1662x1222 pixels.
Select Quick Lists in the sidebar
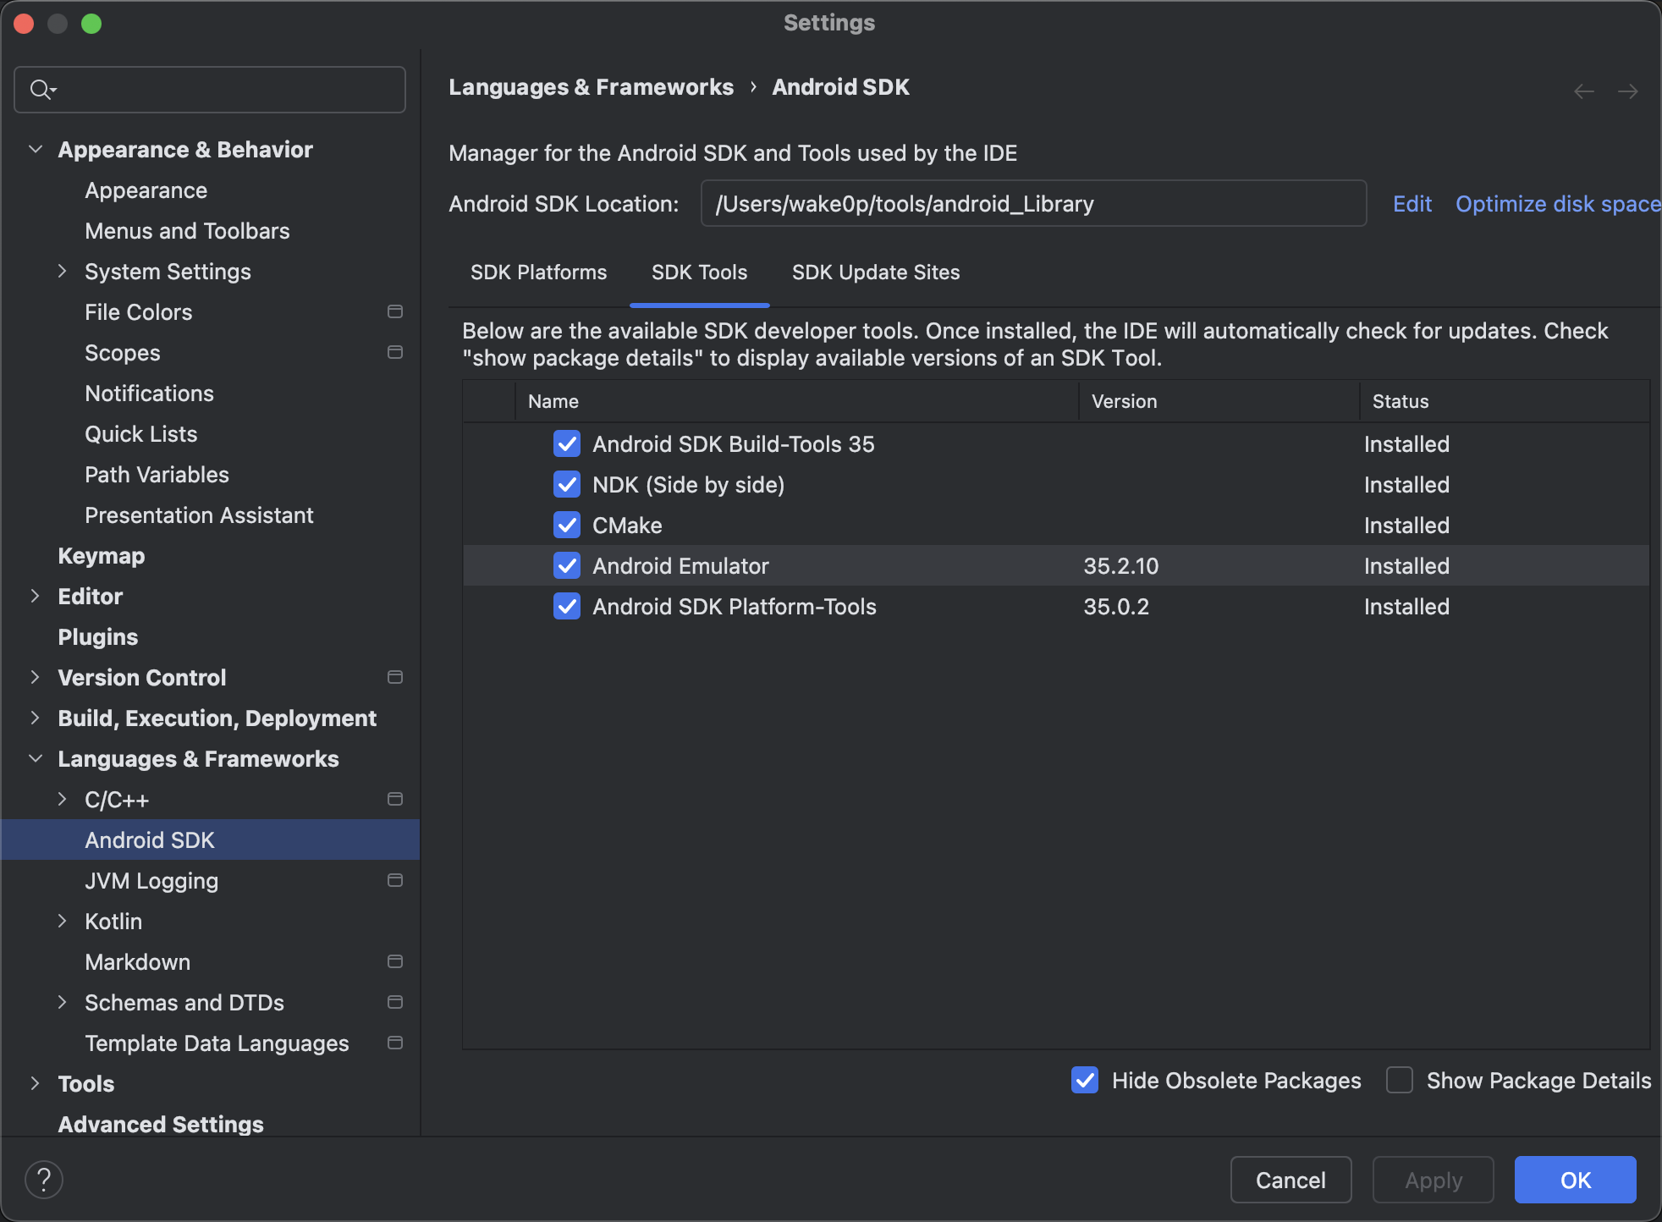click(x=140, y=434)
